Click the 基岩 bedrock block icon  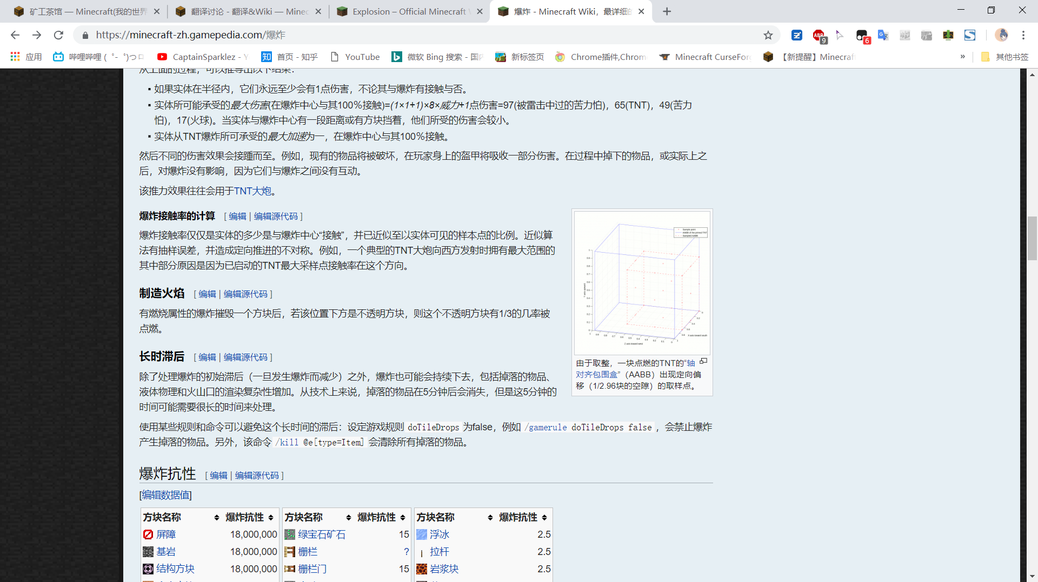coord(148,552)
